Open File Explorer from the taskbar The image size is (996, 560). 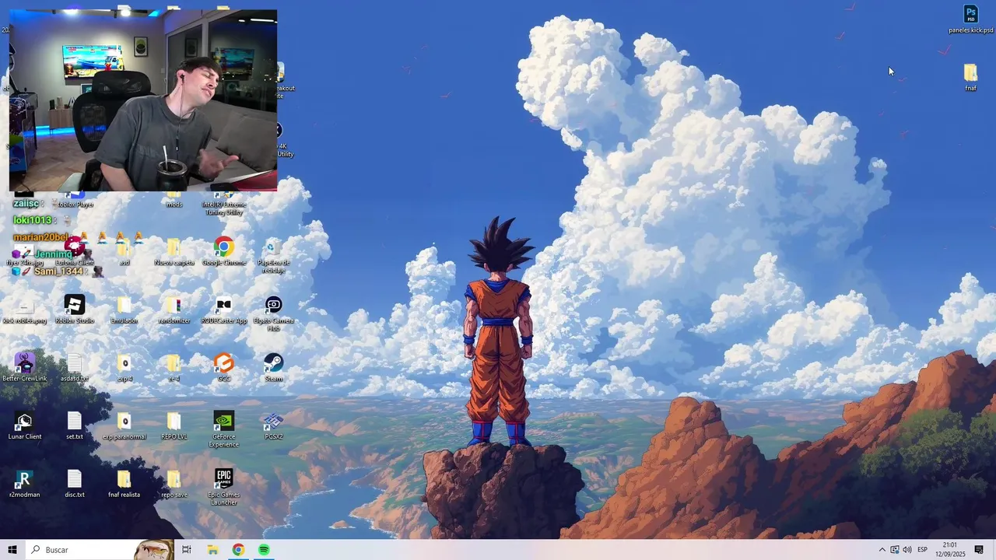click(212, 550)
